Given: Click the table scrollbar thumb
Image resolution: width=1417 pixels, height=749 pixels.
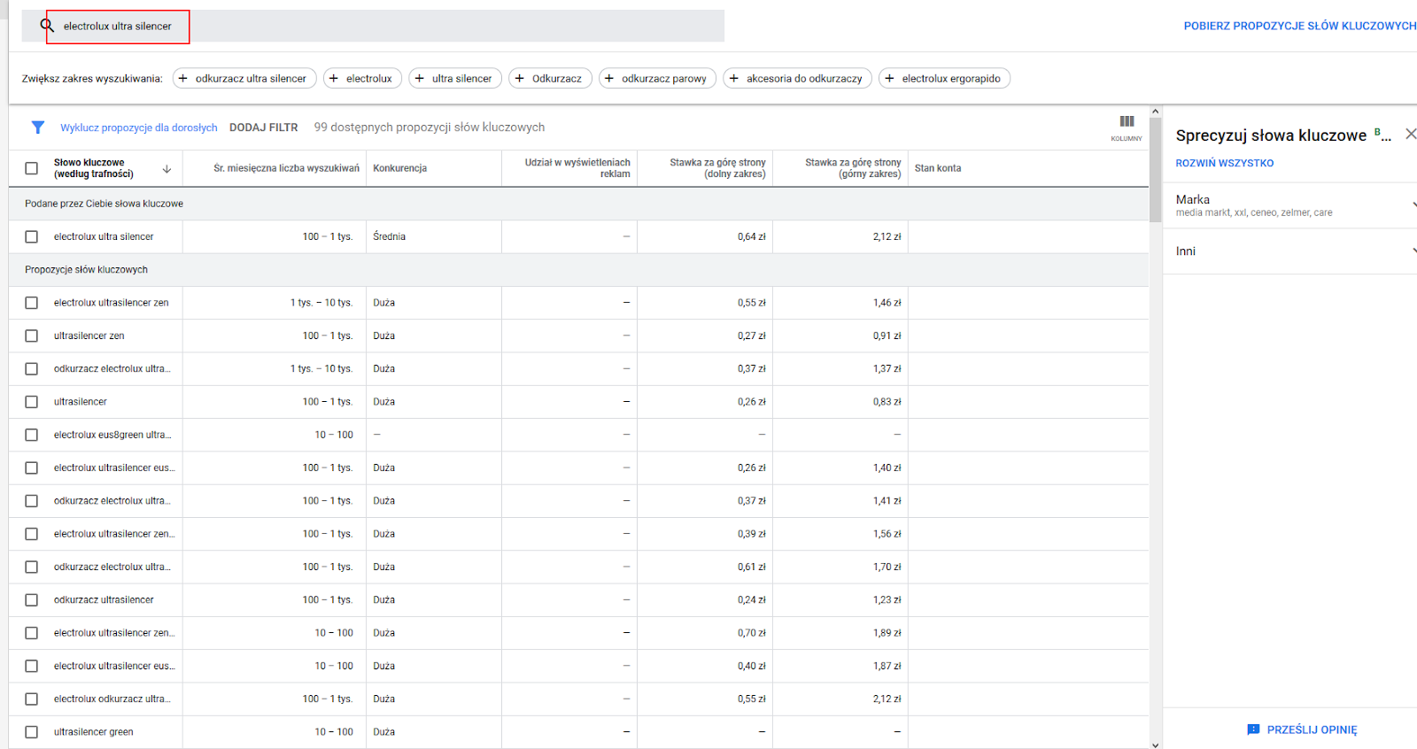Looking at the screenshot, I should pyautogui.click(x=1155, y=170).
